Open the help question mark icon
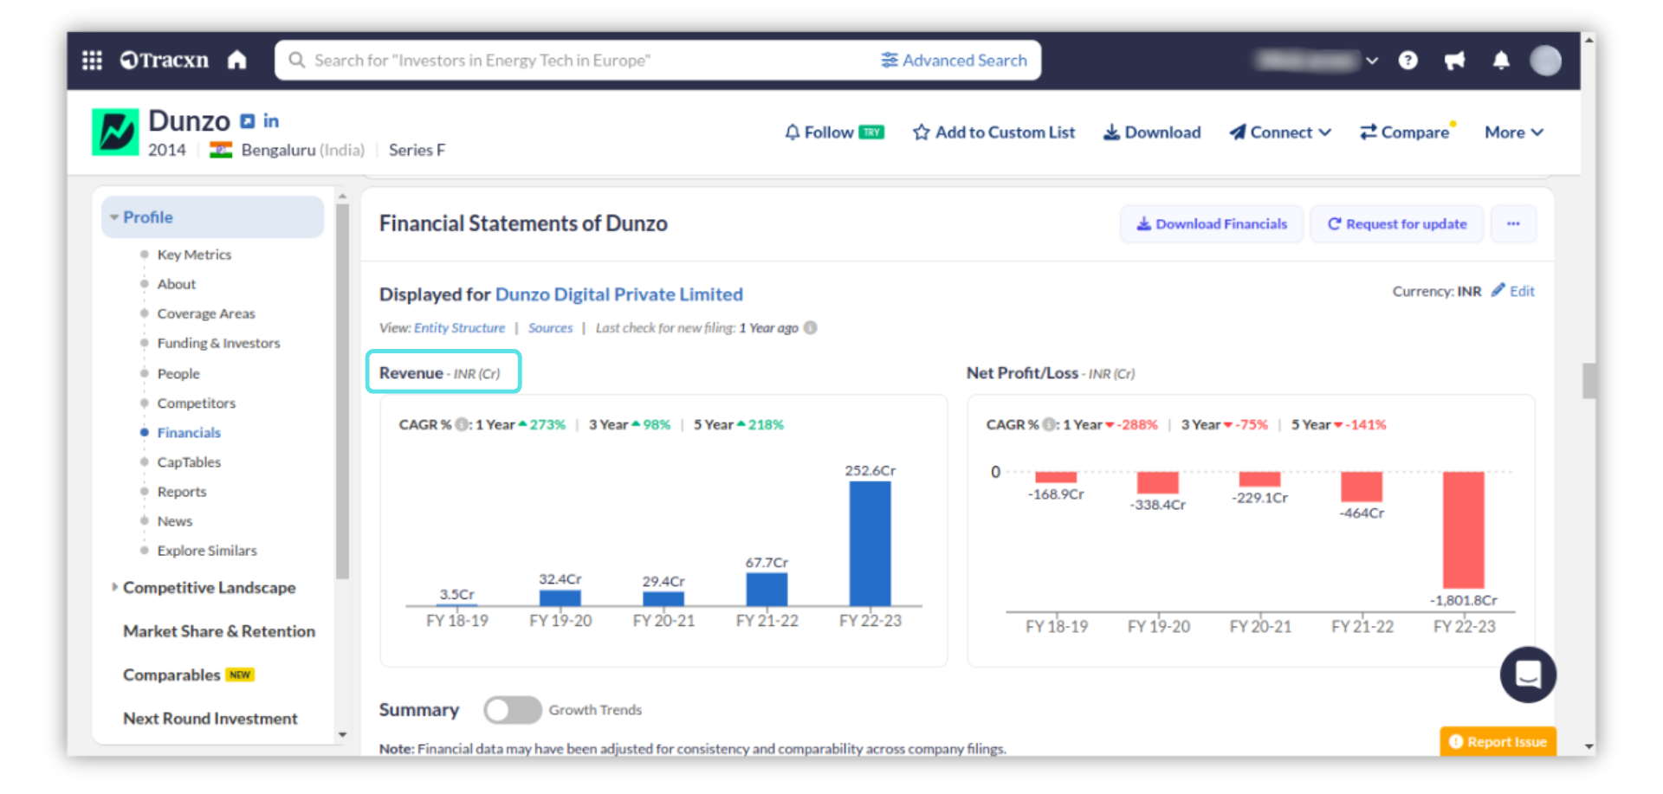 click(1407, 60)
